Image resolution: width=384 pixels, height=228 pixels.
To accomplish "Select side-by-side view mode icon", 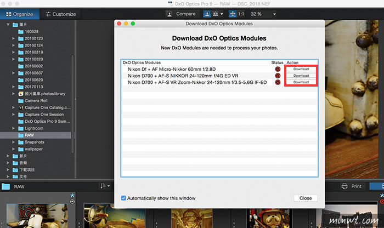I will pos(216,14).
